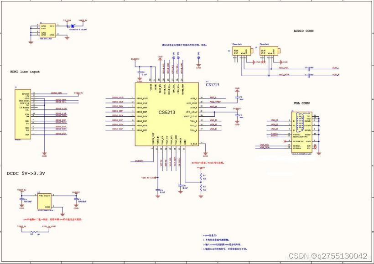Click the VDD33_VDAC pin label on the chip
This screenshot has width=374, height=264.
pos(190,116)
